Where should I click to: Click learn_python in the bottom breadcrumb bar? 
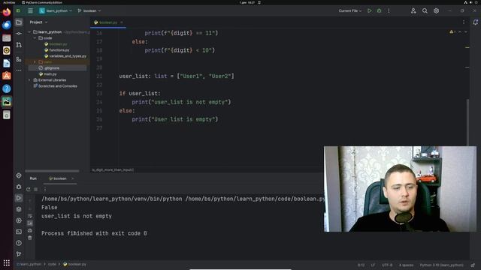(x=29, y=264)
